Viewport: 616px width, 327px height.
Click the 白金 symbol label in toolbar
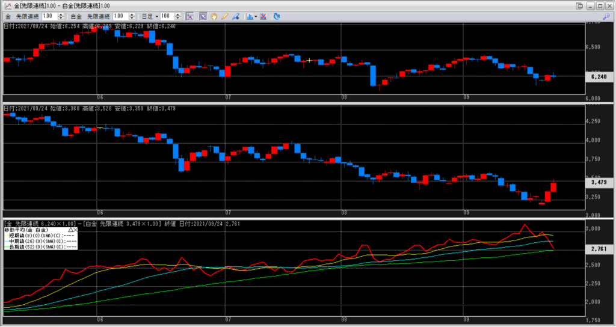tap(76, 16)
